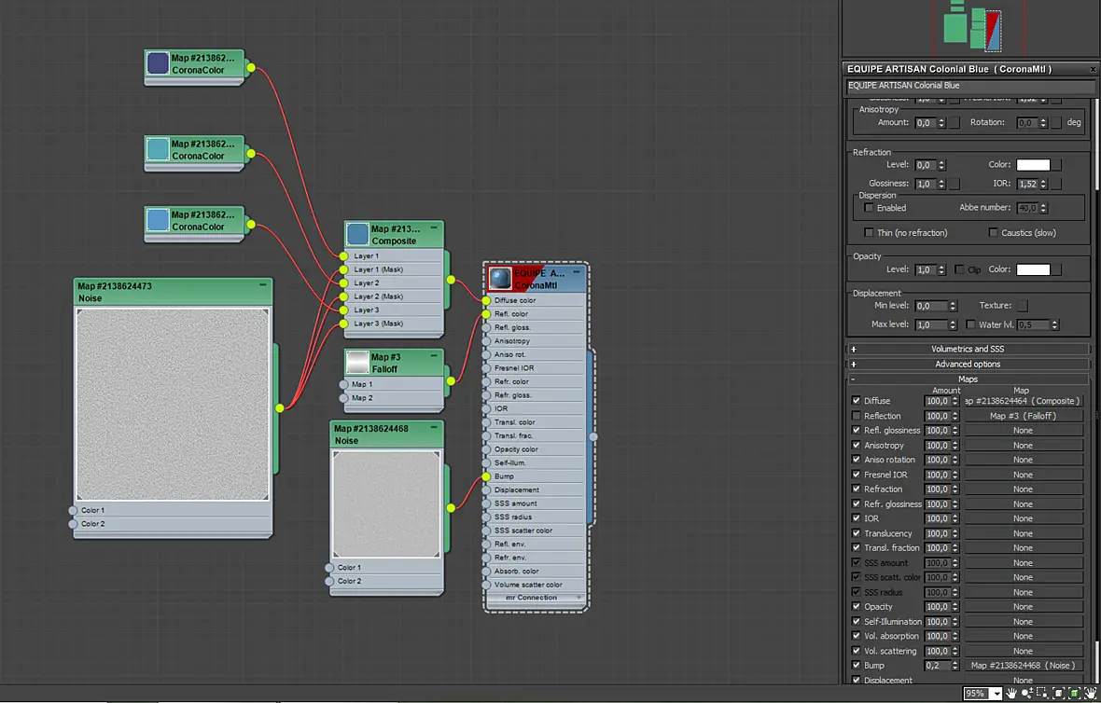Click the Displacement input socket on CoronaMtl
This screenshot has height=703, width=1101.
(486, 490)
